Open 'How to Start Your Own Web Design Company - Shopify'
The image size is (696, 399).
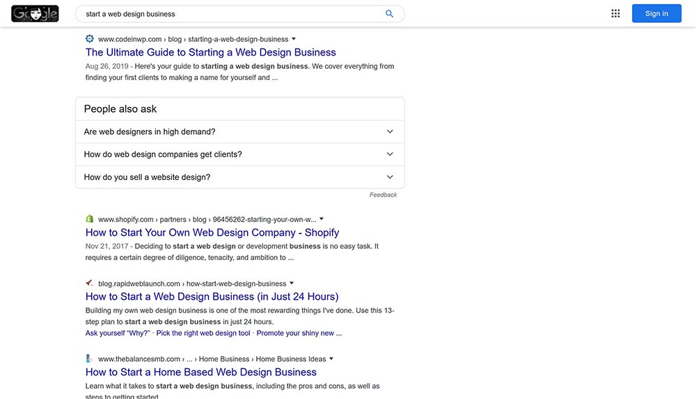coord(212,232)
